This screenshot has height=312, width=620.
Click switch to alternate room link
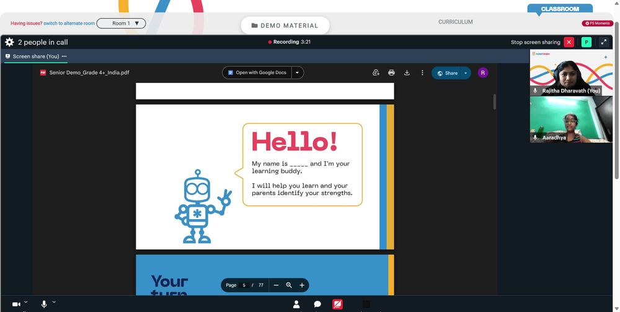(x=69, y=24)
